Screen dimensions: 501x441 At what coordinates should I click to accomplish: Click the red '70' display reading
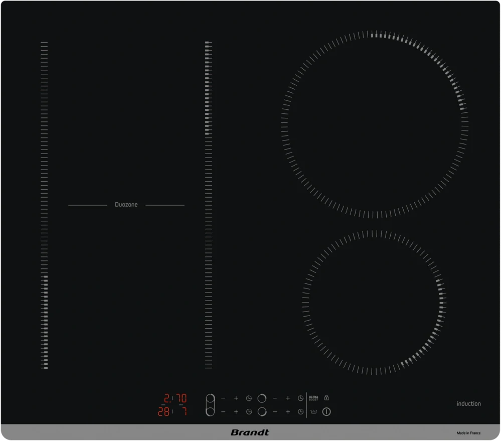[x=182, y=398]
